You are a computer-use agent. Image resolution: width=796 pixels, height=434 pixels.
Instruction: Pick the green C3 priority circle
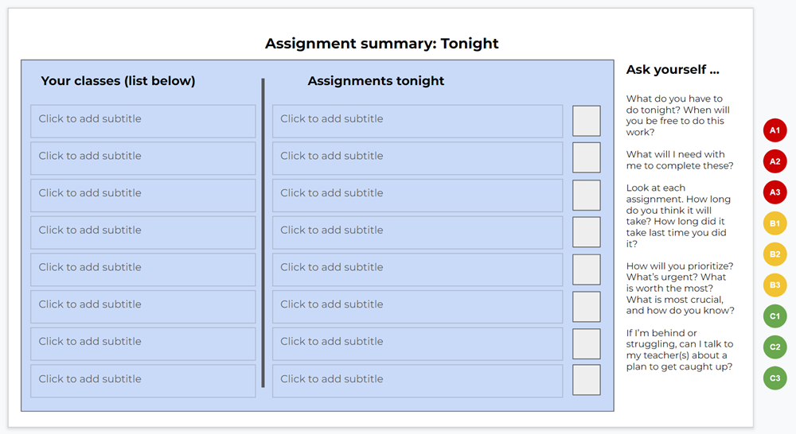tap(775, 378)
